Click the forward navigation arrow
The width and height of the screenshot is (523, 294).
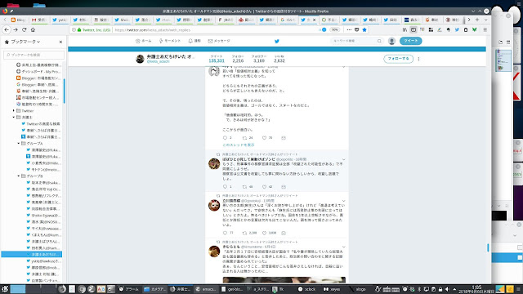[16, 29]
